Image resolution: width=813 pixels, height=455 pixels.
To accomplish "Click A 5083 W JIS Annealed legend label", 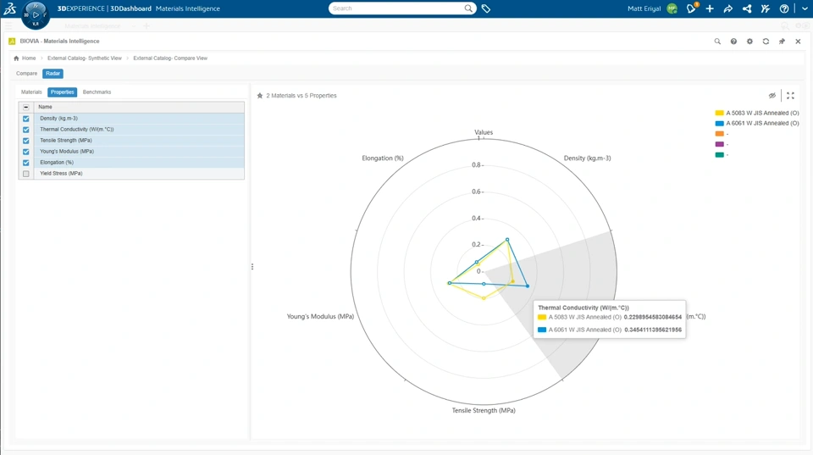I will click(762, 113).
